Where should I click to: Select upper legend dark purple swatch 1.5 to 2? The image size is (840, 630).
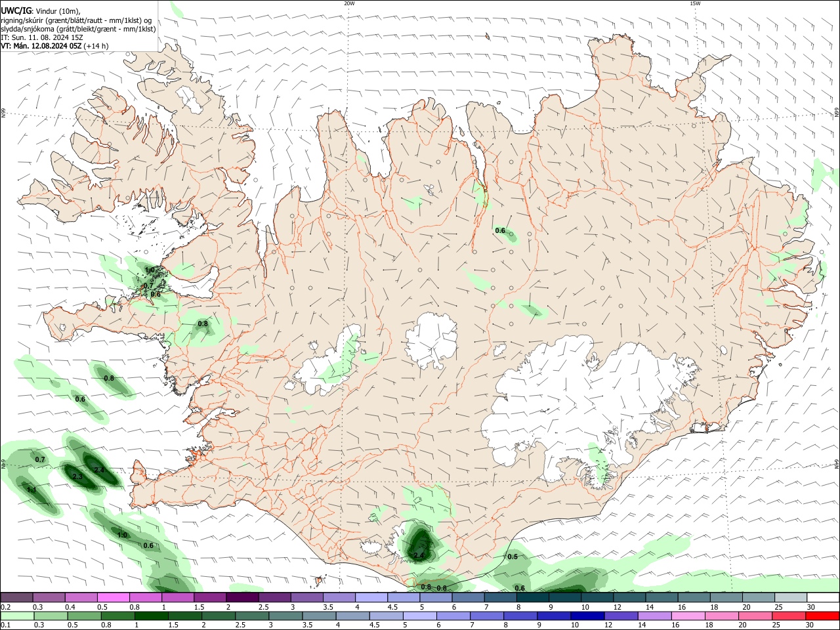[210, 598]
